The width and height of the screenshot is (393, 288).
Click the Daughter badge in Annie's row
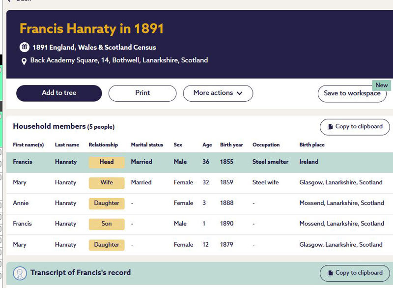pos(106,203)
